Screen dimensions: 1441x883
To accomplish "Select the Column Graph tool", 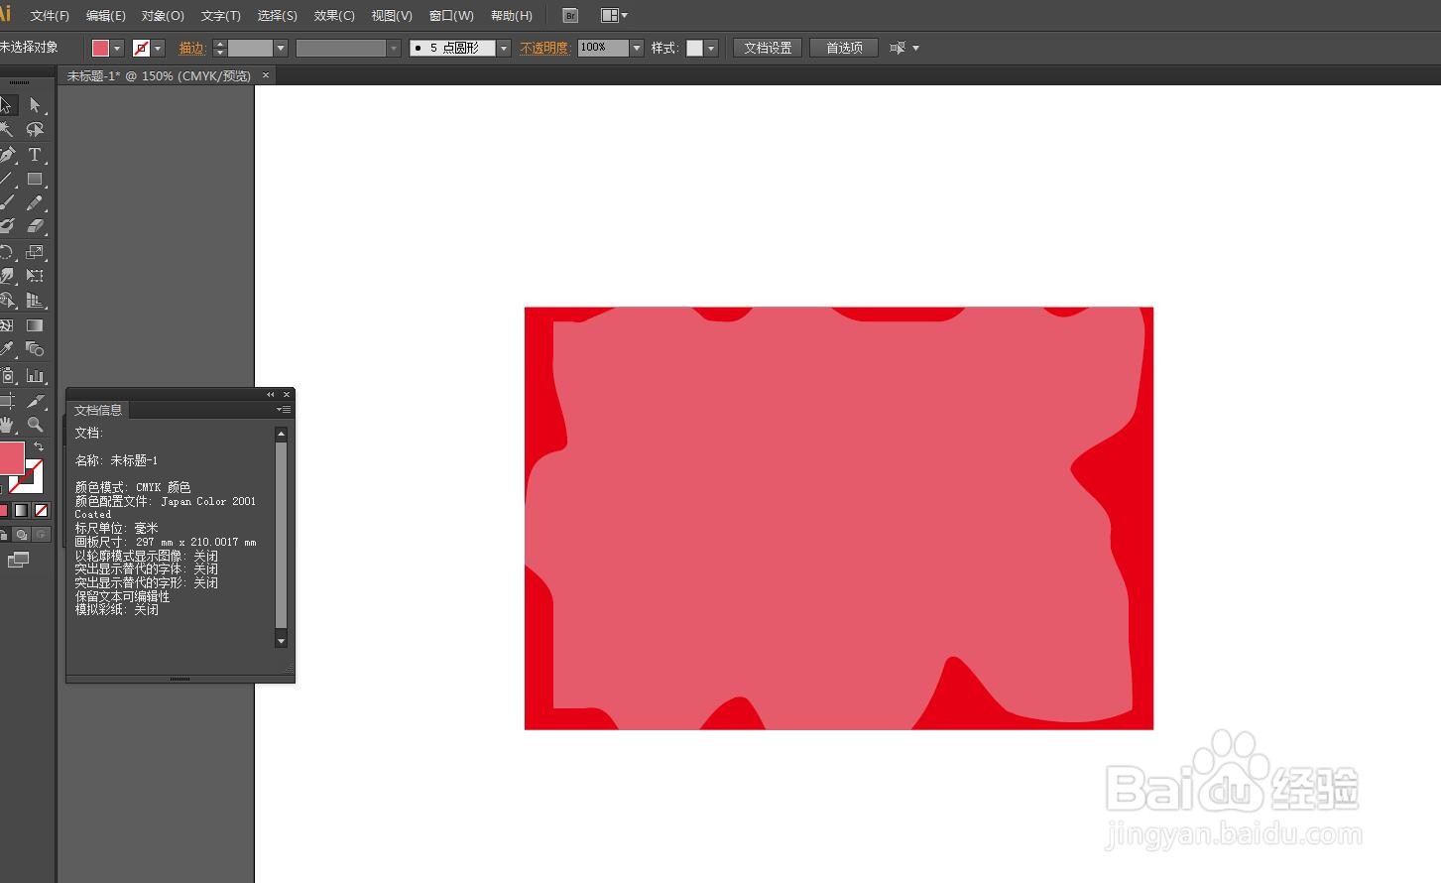I will pos(35,376).
